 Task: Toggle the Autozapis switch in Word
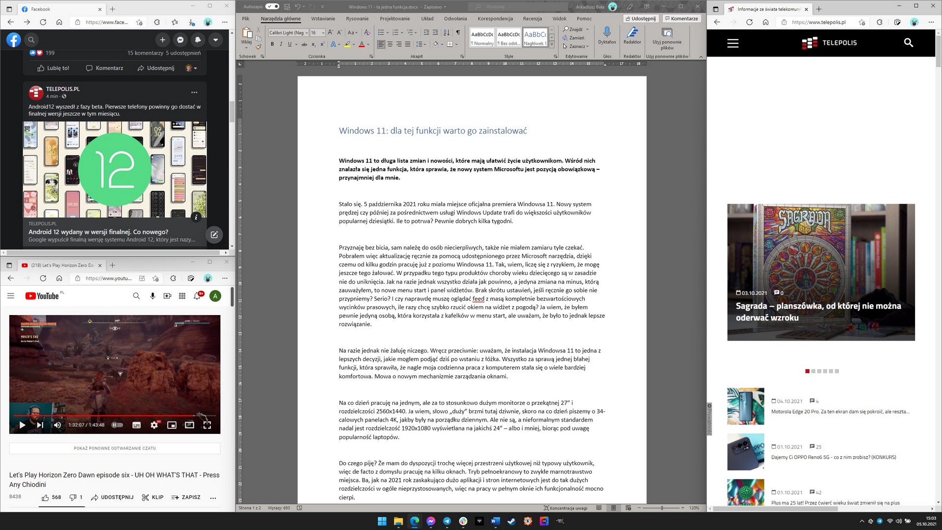point(272,6)
